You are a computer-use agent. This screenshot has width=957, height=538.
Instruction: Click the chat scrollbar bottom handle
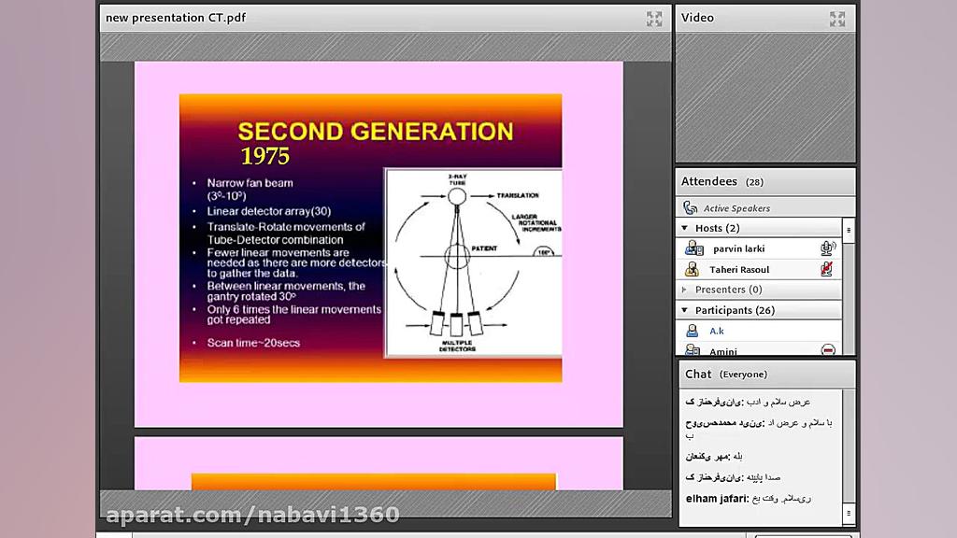849,513
